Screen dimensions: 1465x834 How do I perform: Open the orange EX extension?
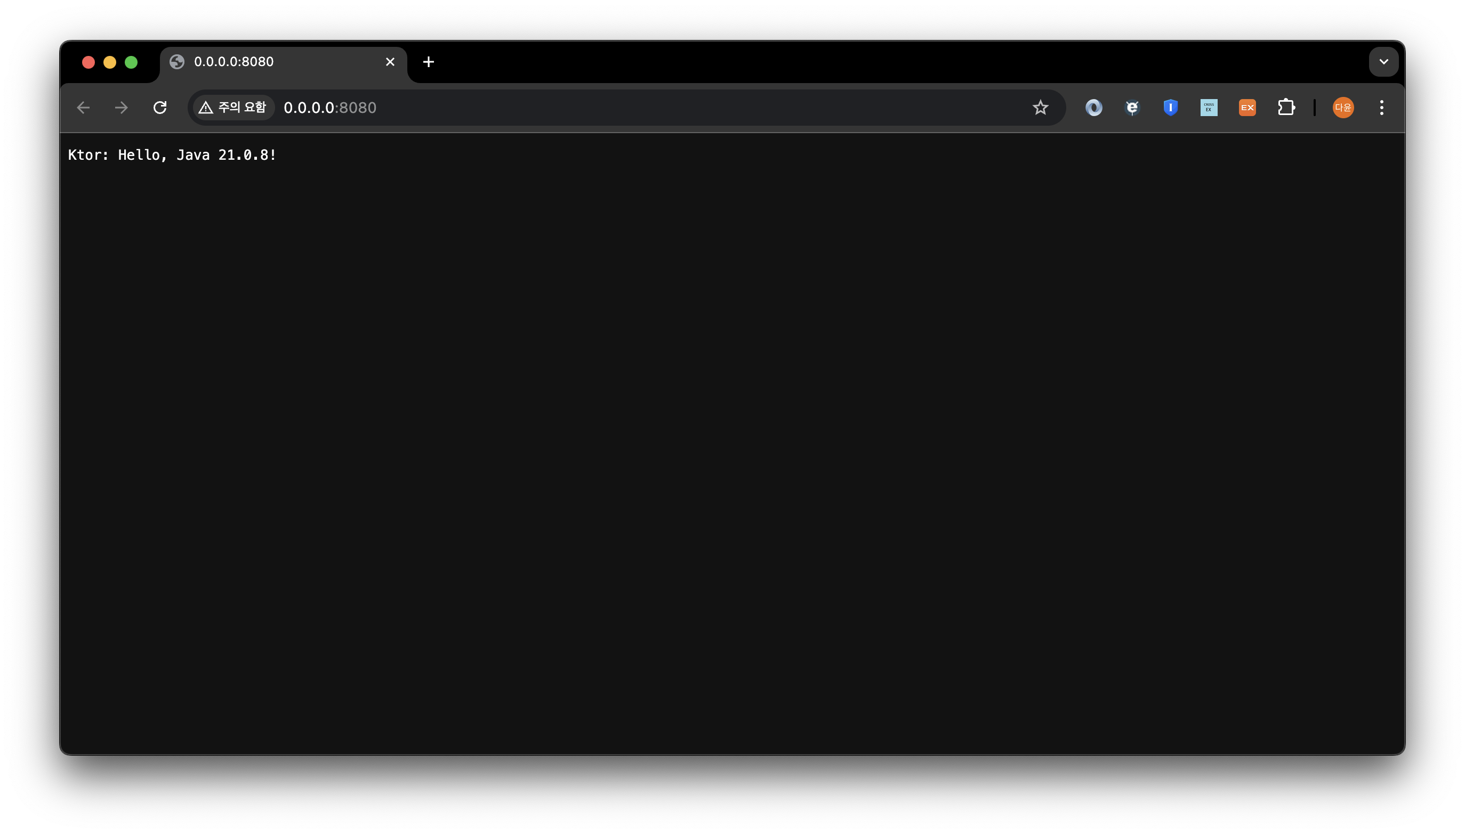(1247, 108)
